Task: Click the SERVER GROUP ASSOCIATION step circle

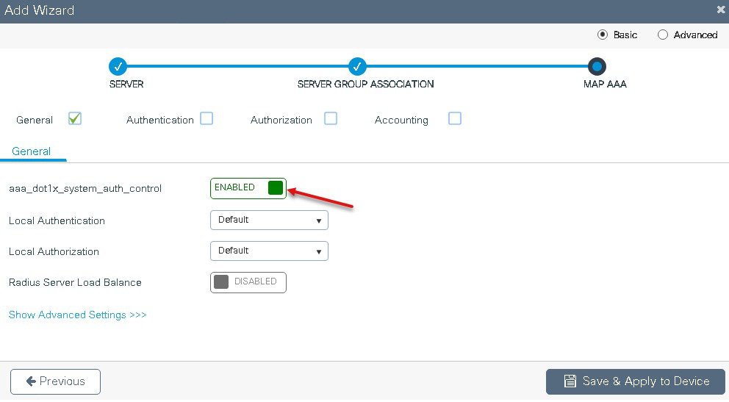Action: pyautogui.click(x=357, y=66)
